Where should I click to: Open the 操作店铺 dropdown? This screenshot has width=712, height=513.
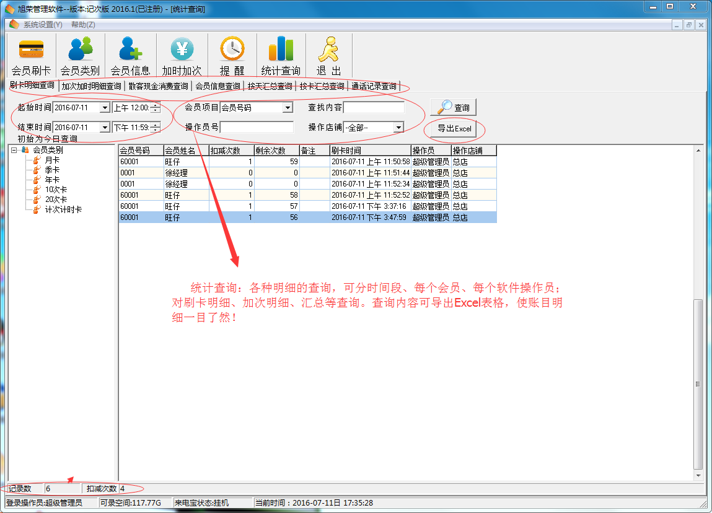pyautogui.click(x=398, y=128)
